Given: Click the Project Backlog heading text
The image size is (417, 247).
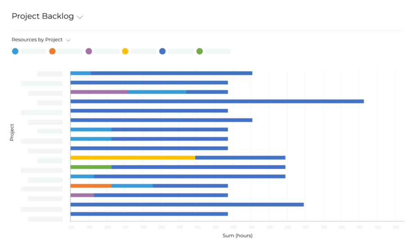Looking at the screenshot, I should (x=43, y=17).
